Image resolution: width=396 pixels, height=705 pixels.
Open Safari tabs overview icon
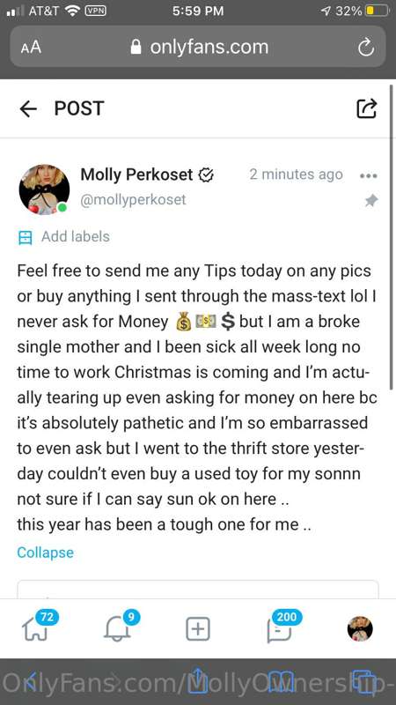(363, 681)
